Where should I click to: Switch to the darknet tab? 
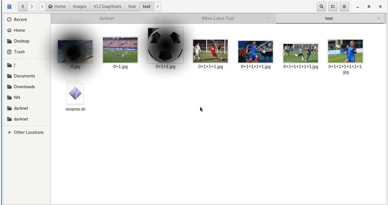click(106, 18)
